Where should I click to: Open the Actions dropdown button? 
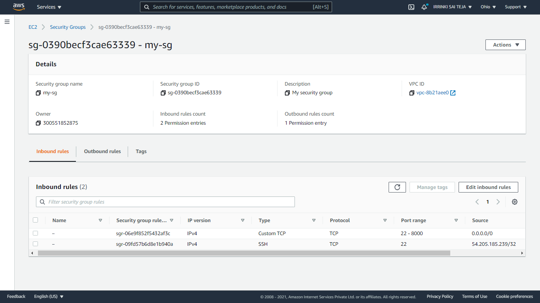tap(505, 45)
